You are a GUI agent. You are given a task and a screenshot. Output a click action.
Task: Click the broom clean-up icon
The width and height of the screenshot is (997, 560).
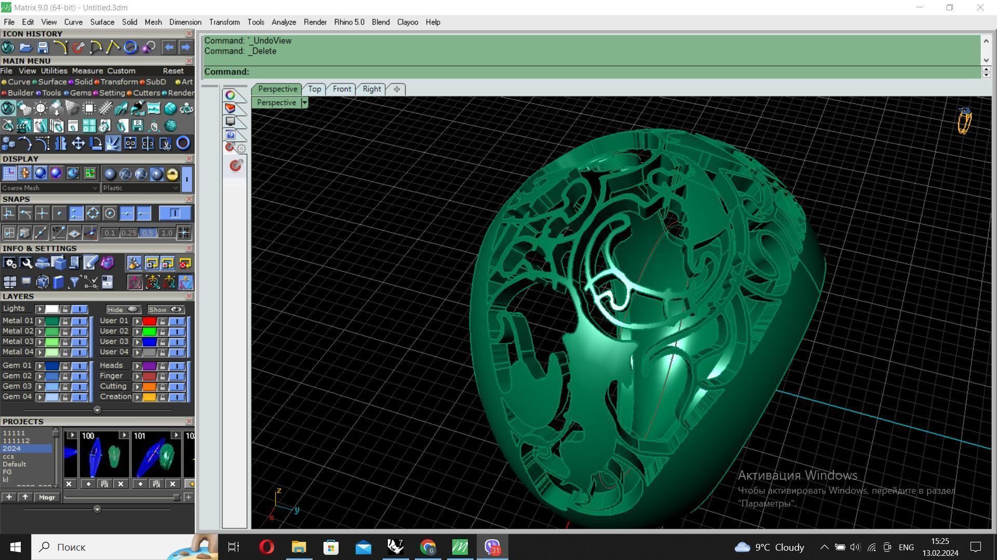point(133,263)
